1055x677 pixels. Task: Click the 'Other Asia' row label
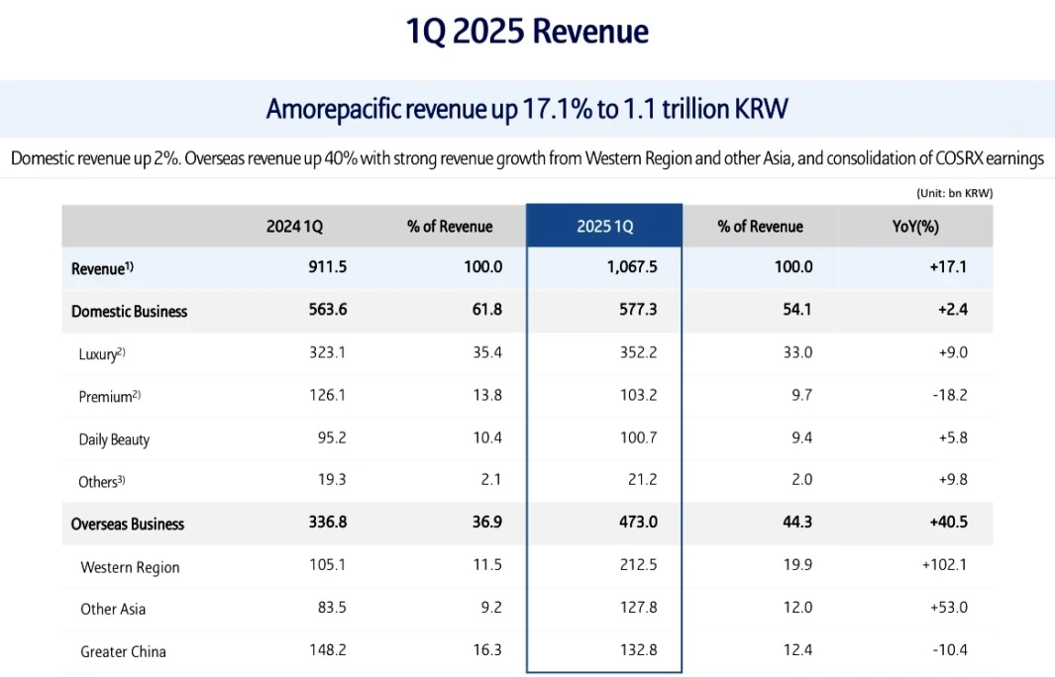point(113,610)
